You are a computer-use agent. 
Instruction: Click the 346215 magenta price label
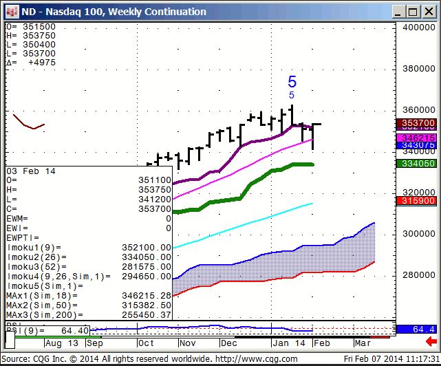416,138
